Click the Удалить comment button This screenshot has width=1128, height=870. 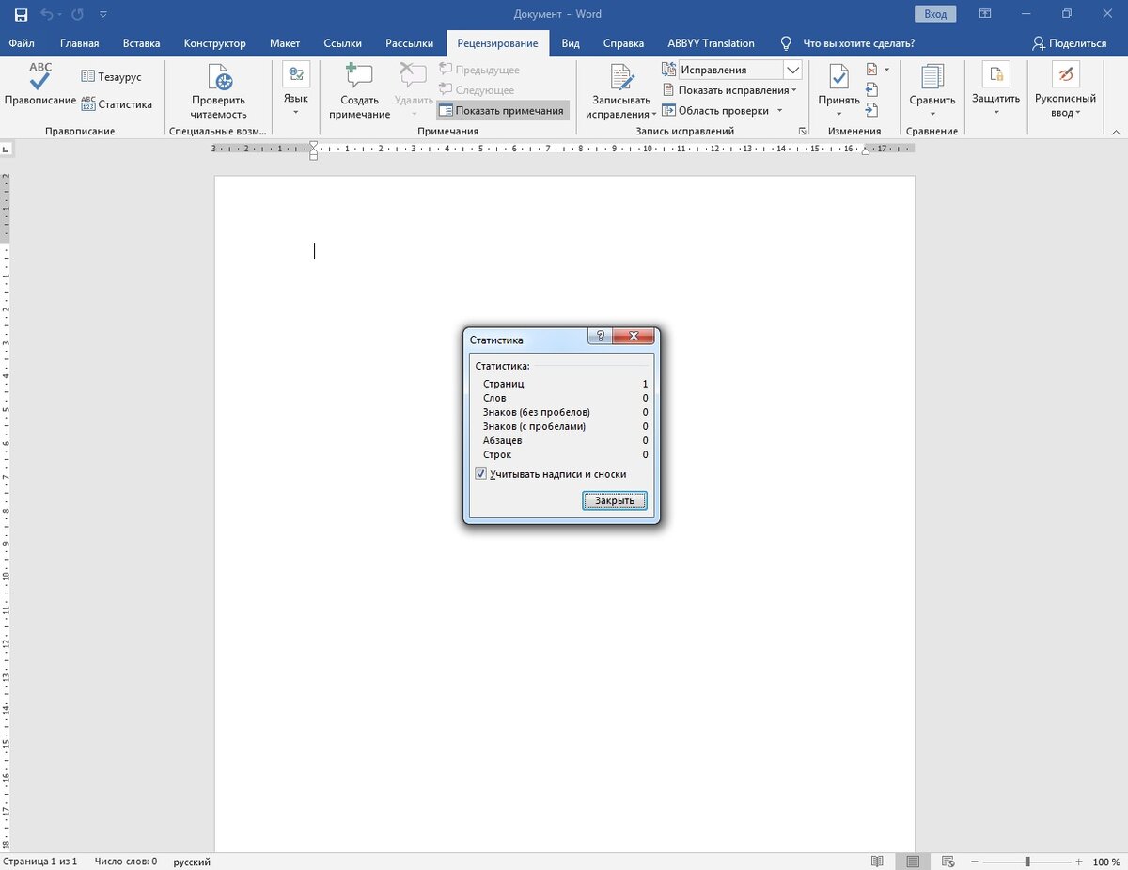414,91
